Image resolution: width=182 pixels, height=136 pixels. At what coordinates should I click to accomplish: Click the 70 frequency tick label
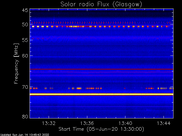point(25,87)
